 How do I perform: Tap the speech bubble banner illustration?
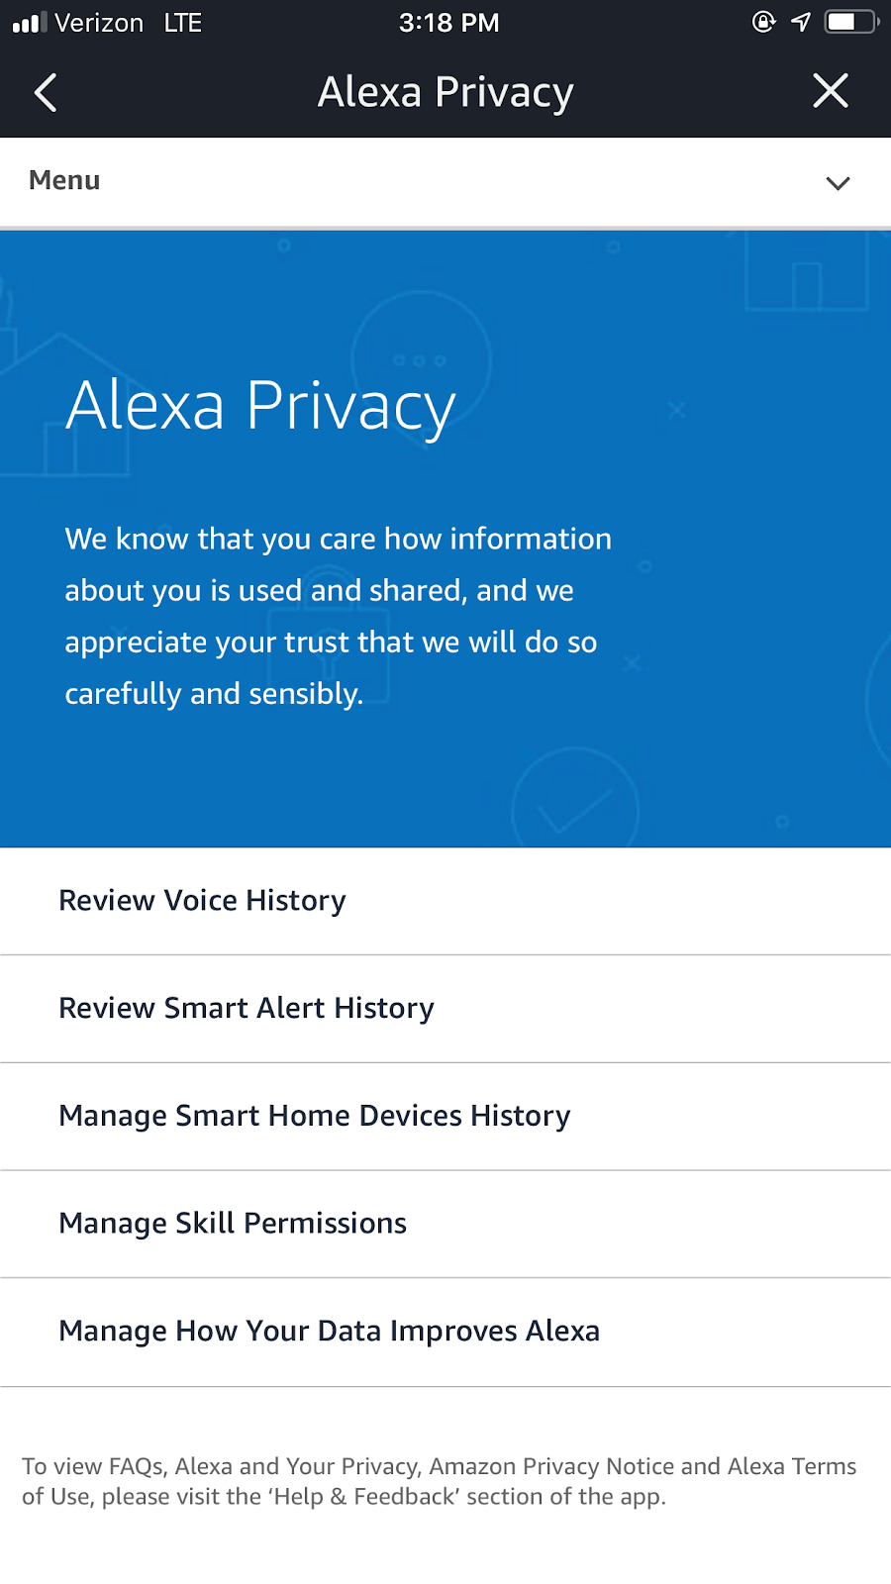click(x=422, y=358)
